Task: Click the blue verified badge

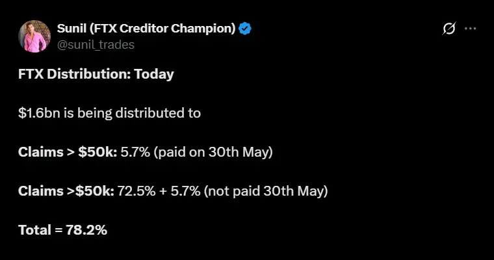Action: [x=245, y=29]
